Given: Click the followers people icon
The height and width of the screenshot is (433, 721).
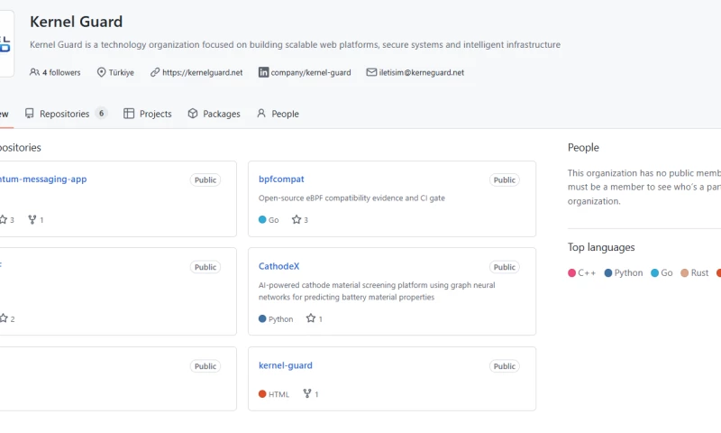Looking at the screenshot, I should [34, 72].
